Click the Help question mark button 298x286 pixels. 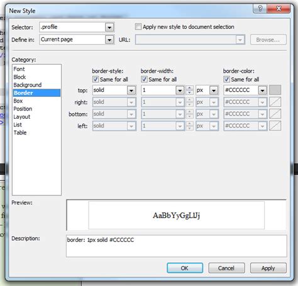click(260, 9)
